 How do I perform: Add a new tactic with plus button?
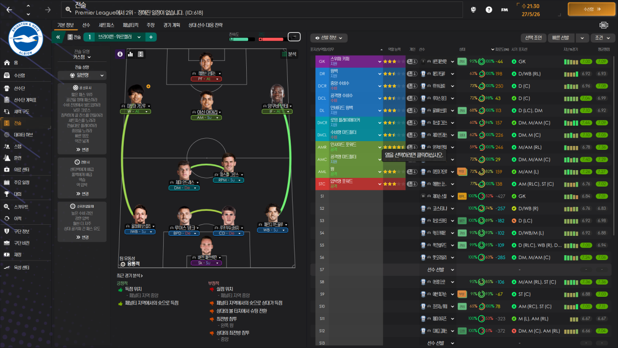151,37
